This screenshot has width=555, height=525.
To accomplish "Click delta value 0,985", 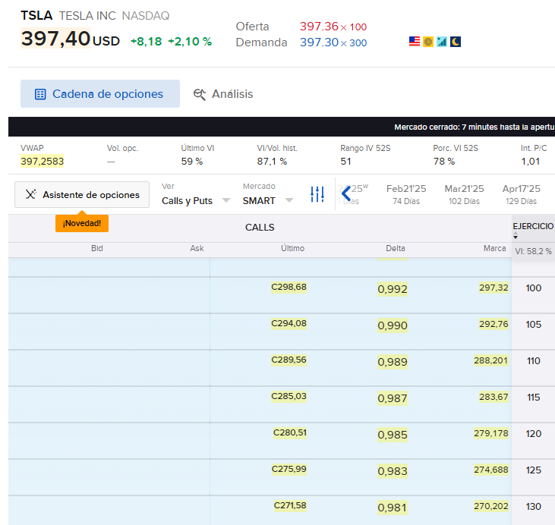I will [393, 435].
